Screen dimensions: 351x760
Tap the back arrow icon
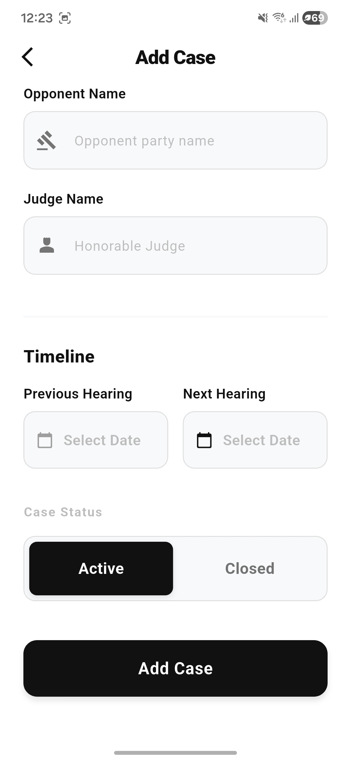(x=28, y=57)
